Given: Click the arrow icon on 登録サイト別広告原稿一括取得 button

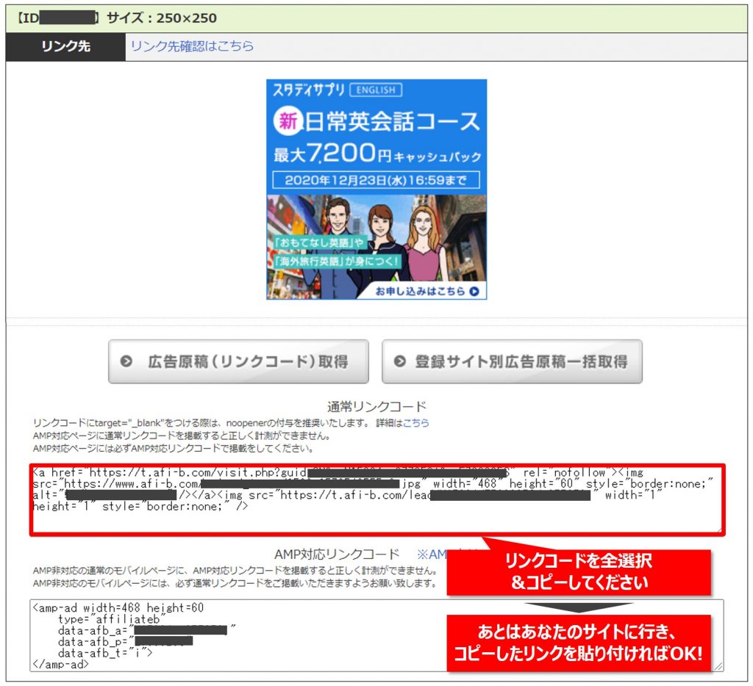Looking at the screenshot, I should tap(400, 361).
